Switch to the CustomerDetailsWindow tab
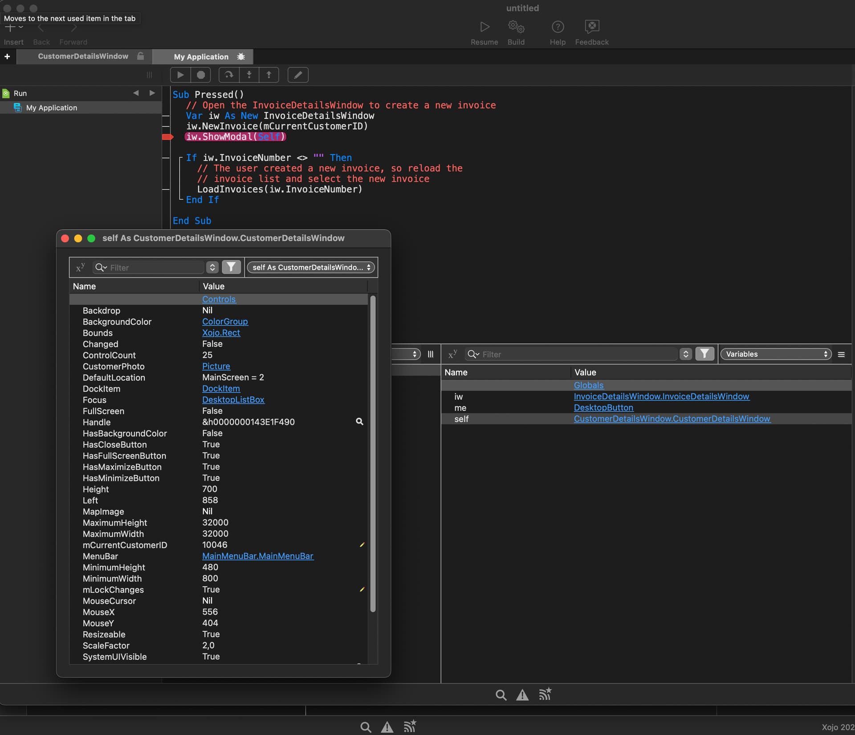This screenshot has width=855, height=735. click(82, 56)
